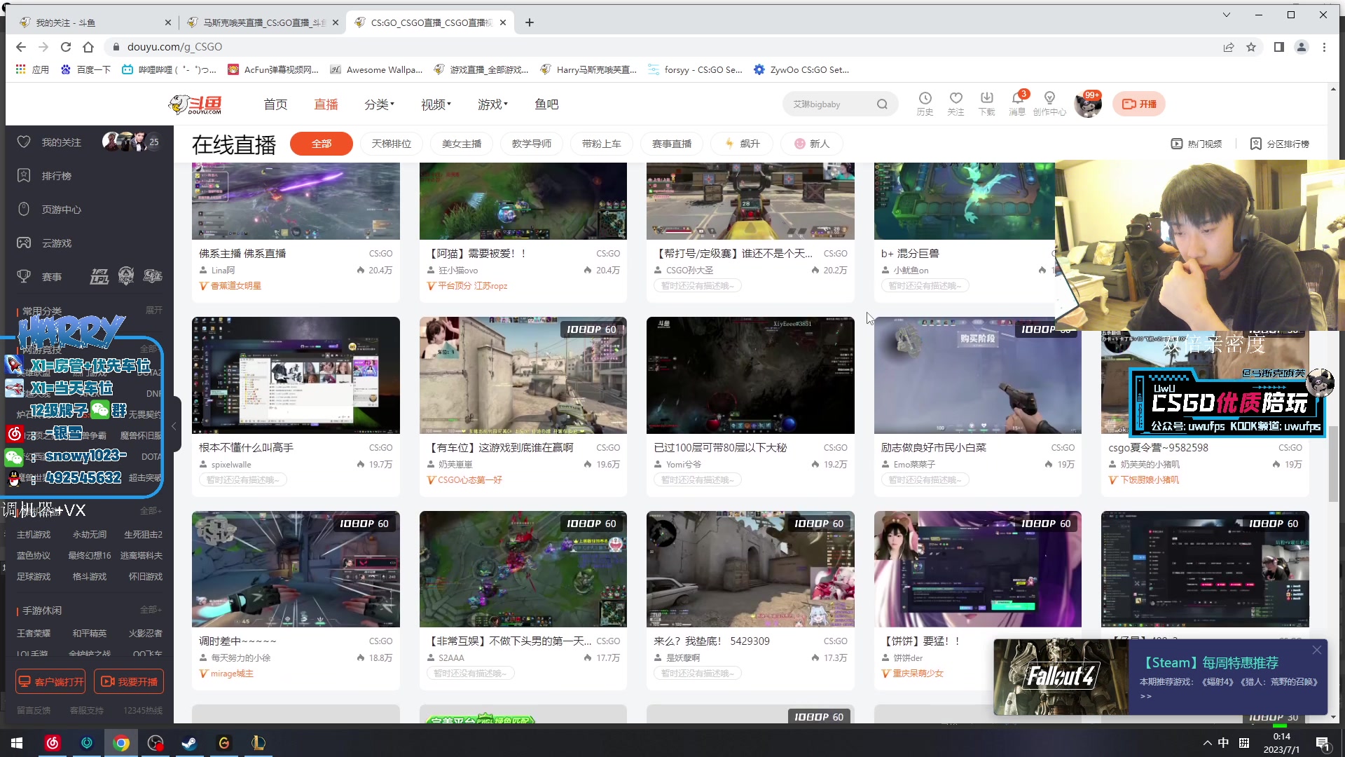Image resolution: width=1345 pixels, height=757 pixels.
Task: Expand the 视频 dropdown menu
Action: point(436,104)
